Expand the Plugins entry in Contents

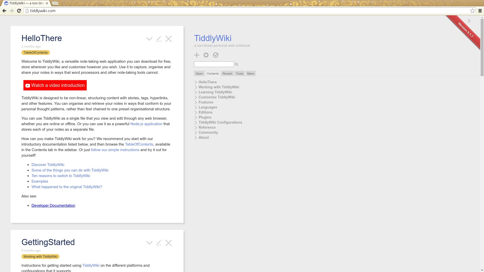196,118
